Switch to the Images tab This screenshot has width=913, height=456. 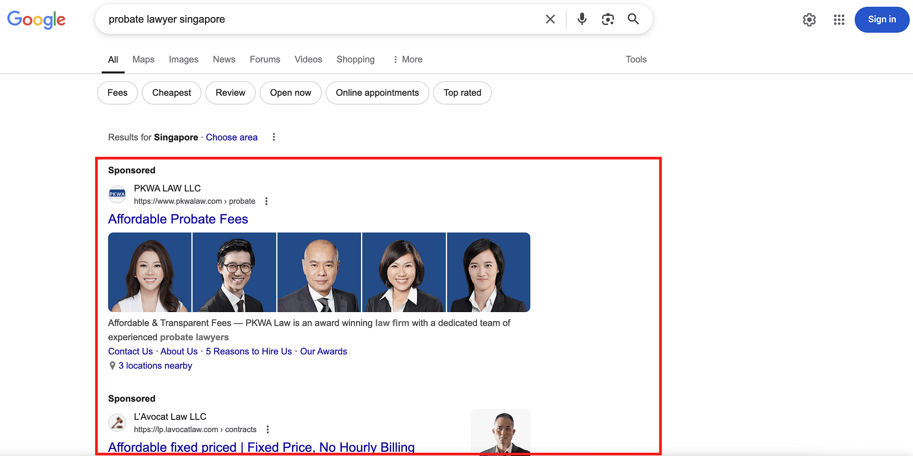184,59
